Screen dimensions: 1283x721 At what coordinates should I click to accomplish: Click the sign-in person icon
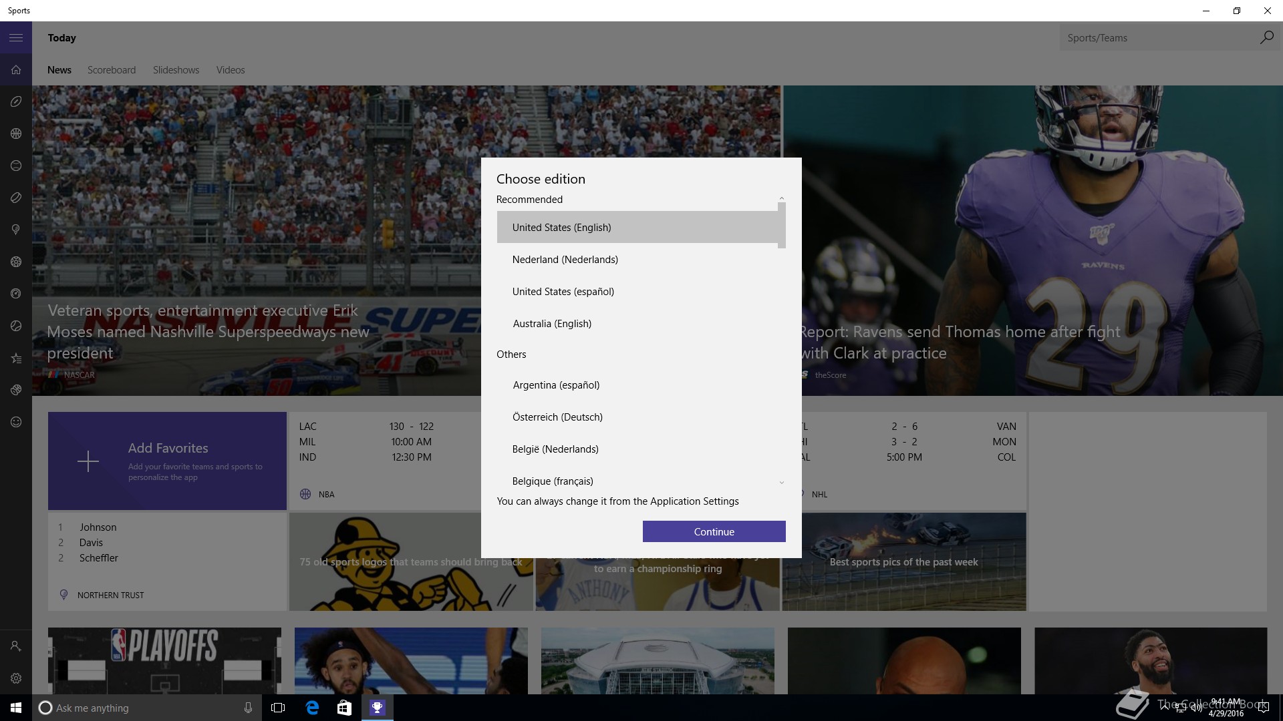[16, 646]
